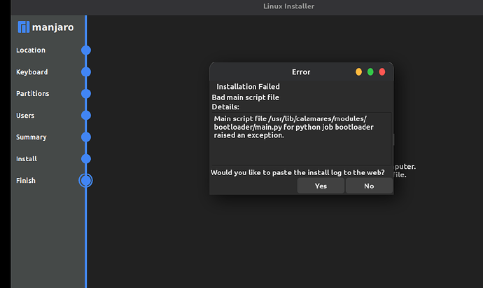
Task: Click the Yes button to paste install log
Action: 321,186
